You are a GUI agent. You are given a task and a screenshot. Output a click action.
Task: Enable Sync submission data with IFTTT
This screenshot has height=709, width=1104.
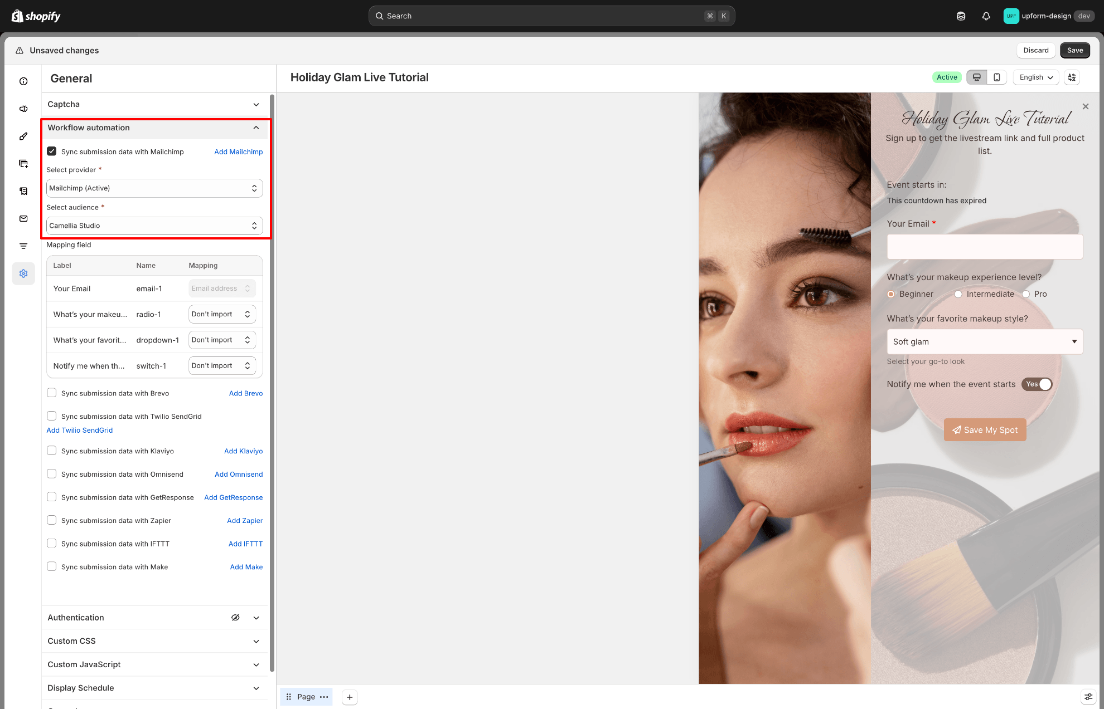click(52, 544)
